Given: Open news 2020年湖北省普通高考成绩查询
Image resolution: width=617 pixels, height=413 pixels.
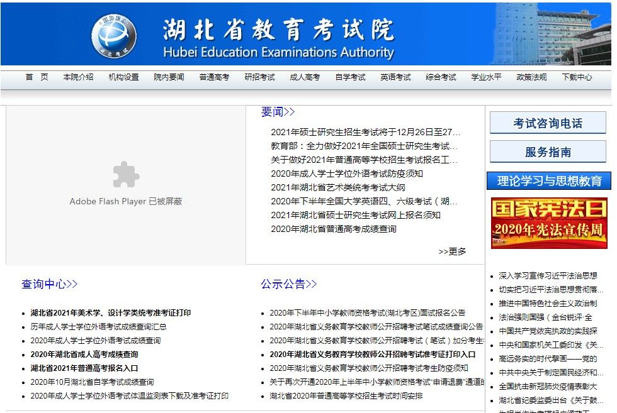Looking at the screenshot, I should 334,229.
